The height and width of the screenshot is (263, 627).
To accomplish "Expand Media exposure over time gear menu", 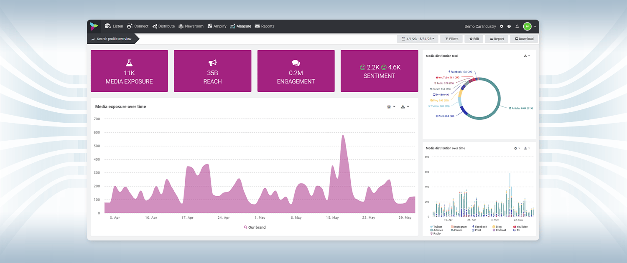I will pyautogui.click(x=391, y=107).
